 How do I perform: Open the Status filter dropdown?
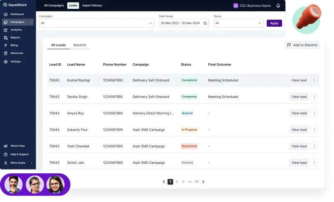click(238, 23)
